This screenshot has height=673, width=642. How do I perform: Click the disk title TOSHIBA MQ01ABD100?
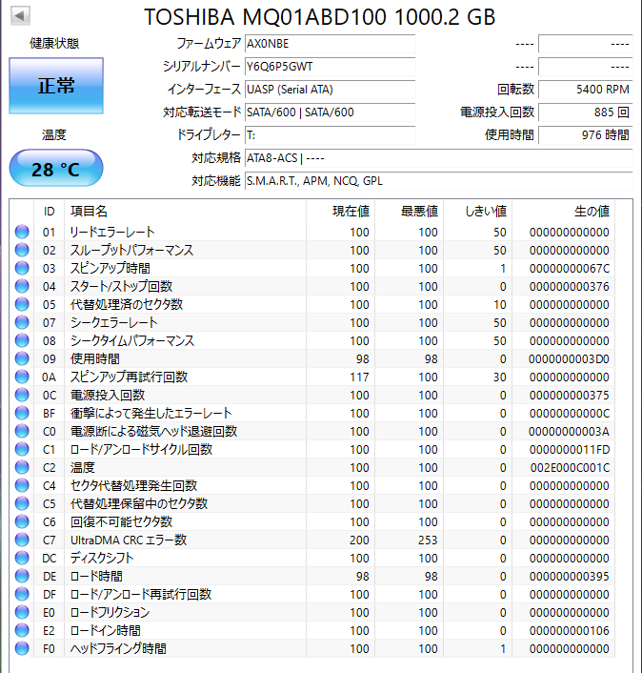(x=320, y=17)
